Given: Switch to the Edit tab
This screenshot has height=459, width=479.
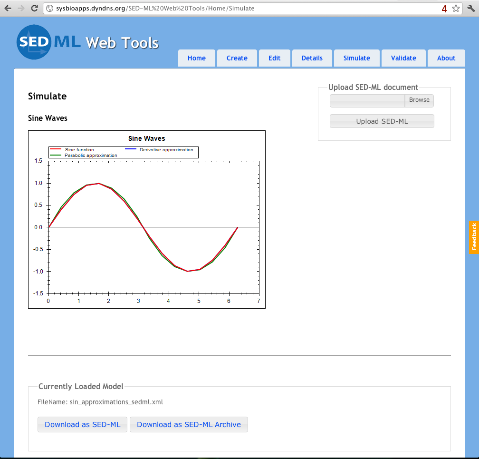Looking at the screenshot, I should [x=274, y=58].
